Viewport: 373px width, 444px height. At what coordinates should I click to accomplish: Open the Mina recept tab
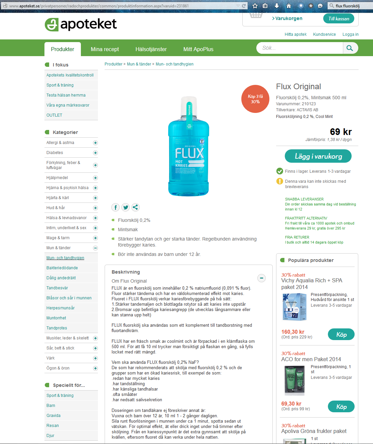click(x=105, y=49)
